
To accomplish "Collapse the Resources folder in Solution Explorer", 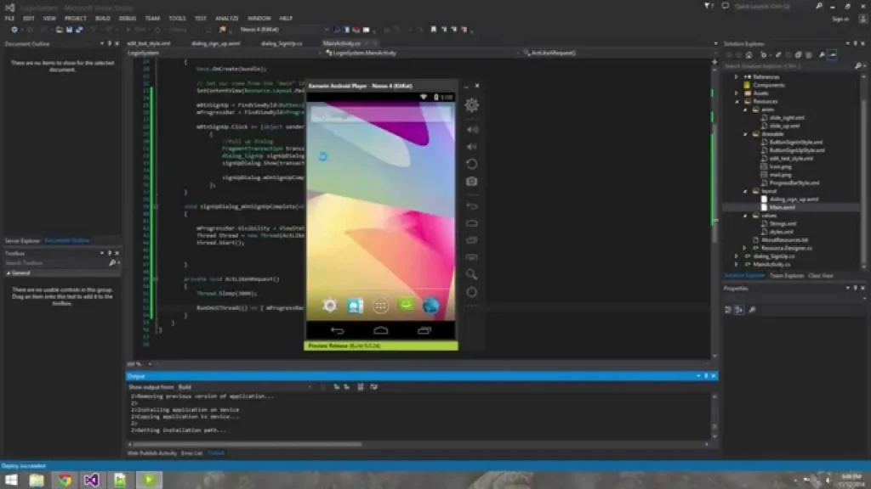I will coord(737,101).
